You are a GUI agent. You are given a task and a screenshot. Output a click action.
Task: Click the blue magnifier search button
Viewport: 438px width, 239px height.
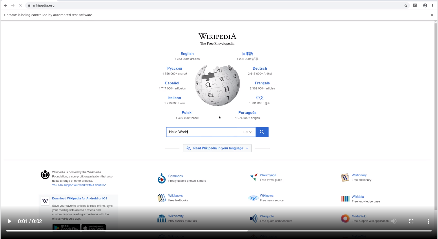(262, 132)
